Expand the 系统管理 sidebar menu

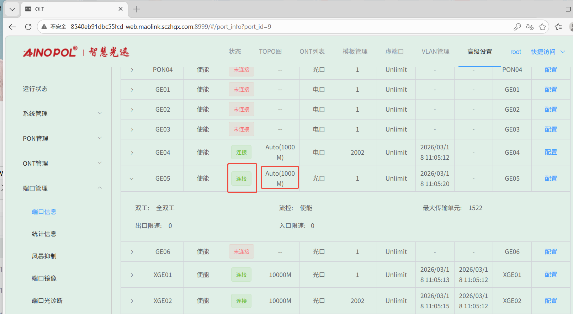62,113
